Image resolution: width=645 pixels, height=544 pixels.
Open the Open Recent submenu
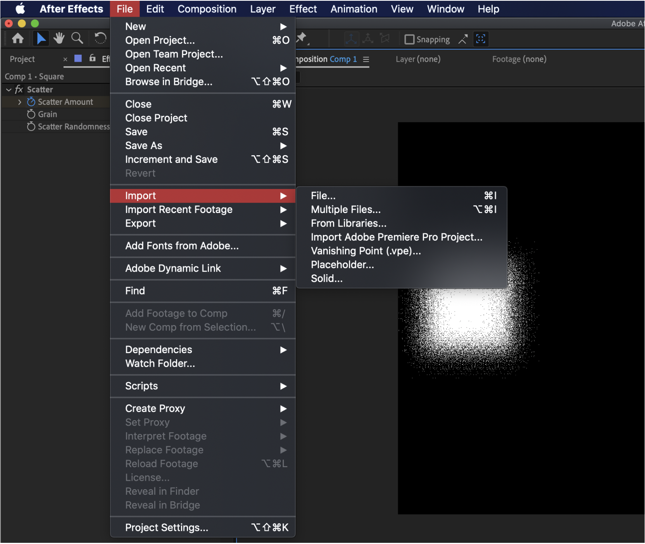coord(203,68)
